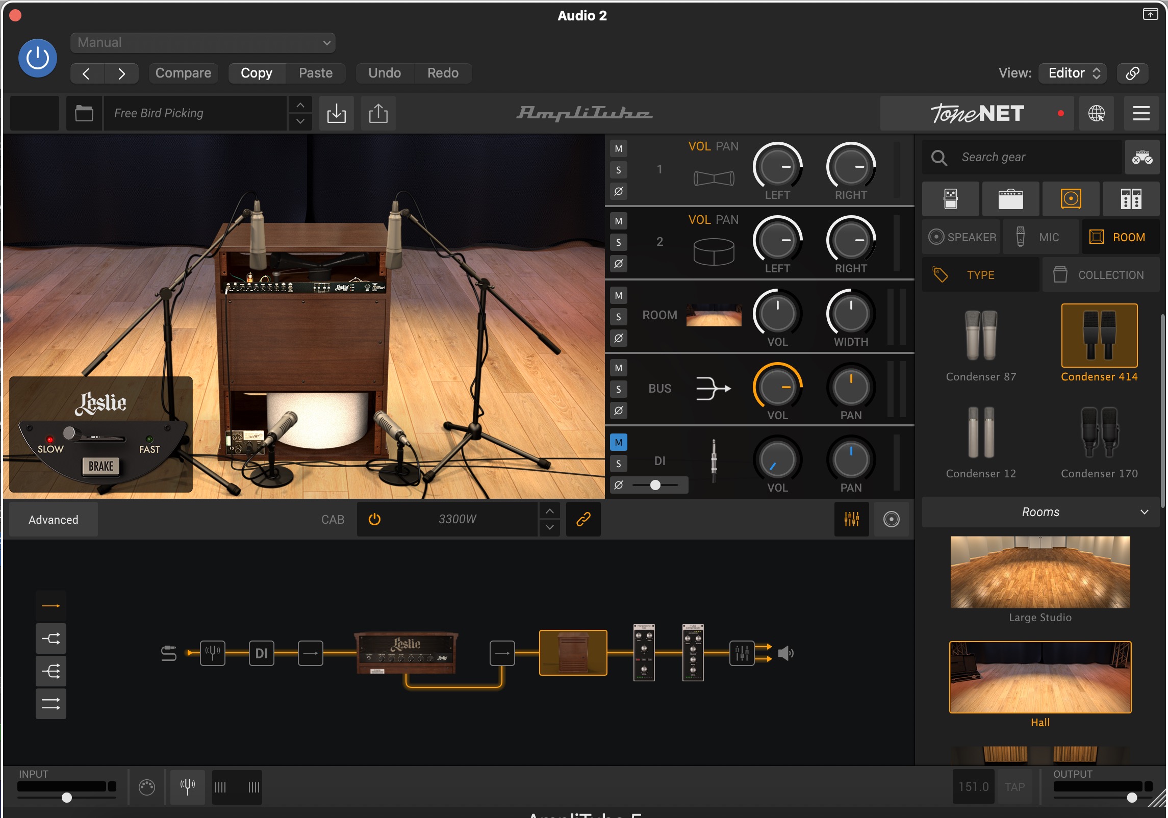Image resolution: width=1168 pixels, height=818 pixels.
Task: Select PAN mode for mic channel 2
Action: point(727,220)
